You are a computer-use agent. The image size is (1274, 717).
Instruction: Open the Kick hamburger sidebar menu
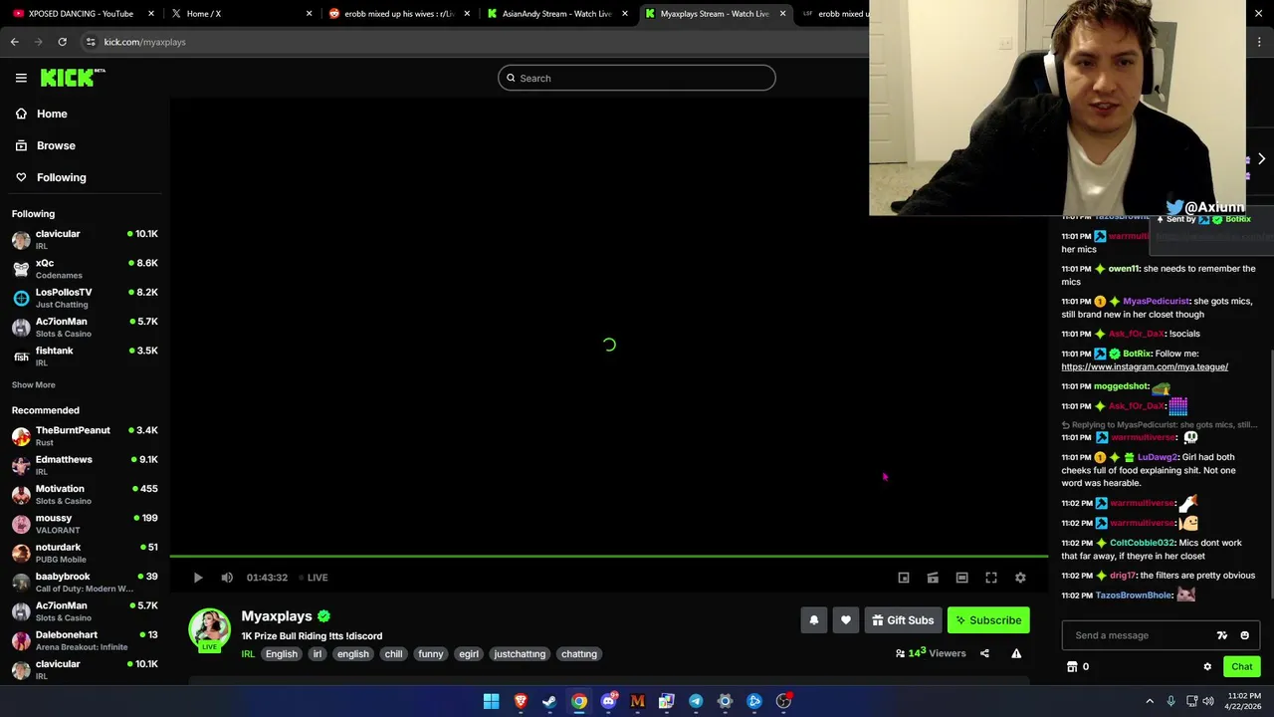coord(21,78)
